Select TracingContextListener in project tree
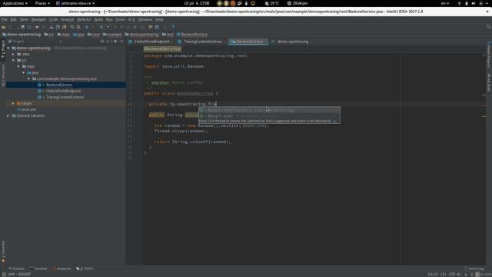Screen dimensions: 492x277 point(66,97)
